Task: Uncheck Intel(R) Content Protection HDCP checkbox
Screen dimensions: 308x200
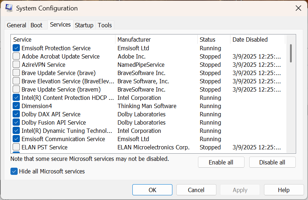Action: point(16,97)
